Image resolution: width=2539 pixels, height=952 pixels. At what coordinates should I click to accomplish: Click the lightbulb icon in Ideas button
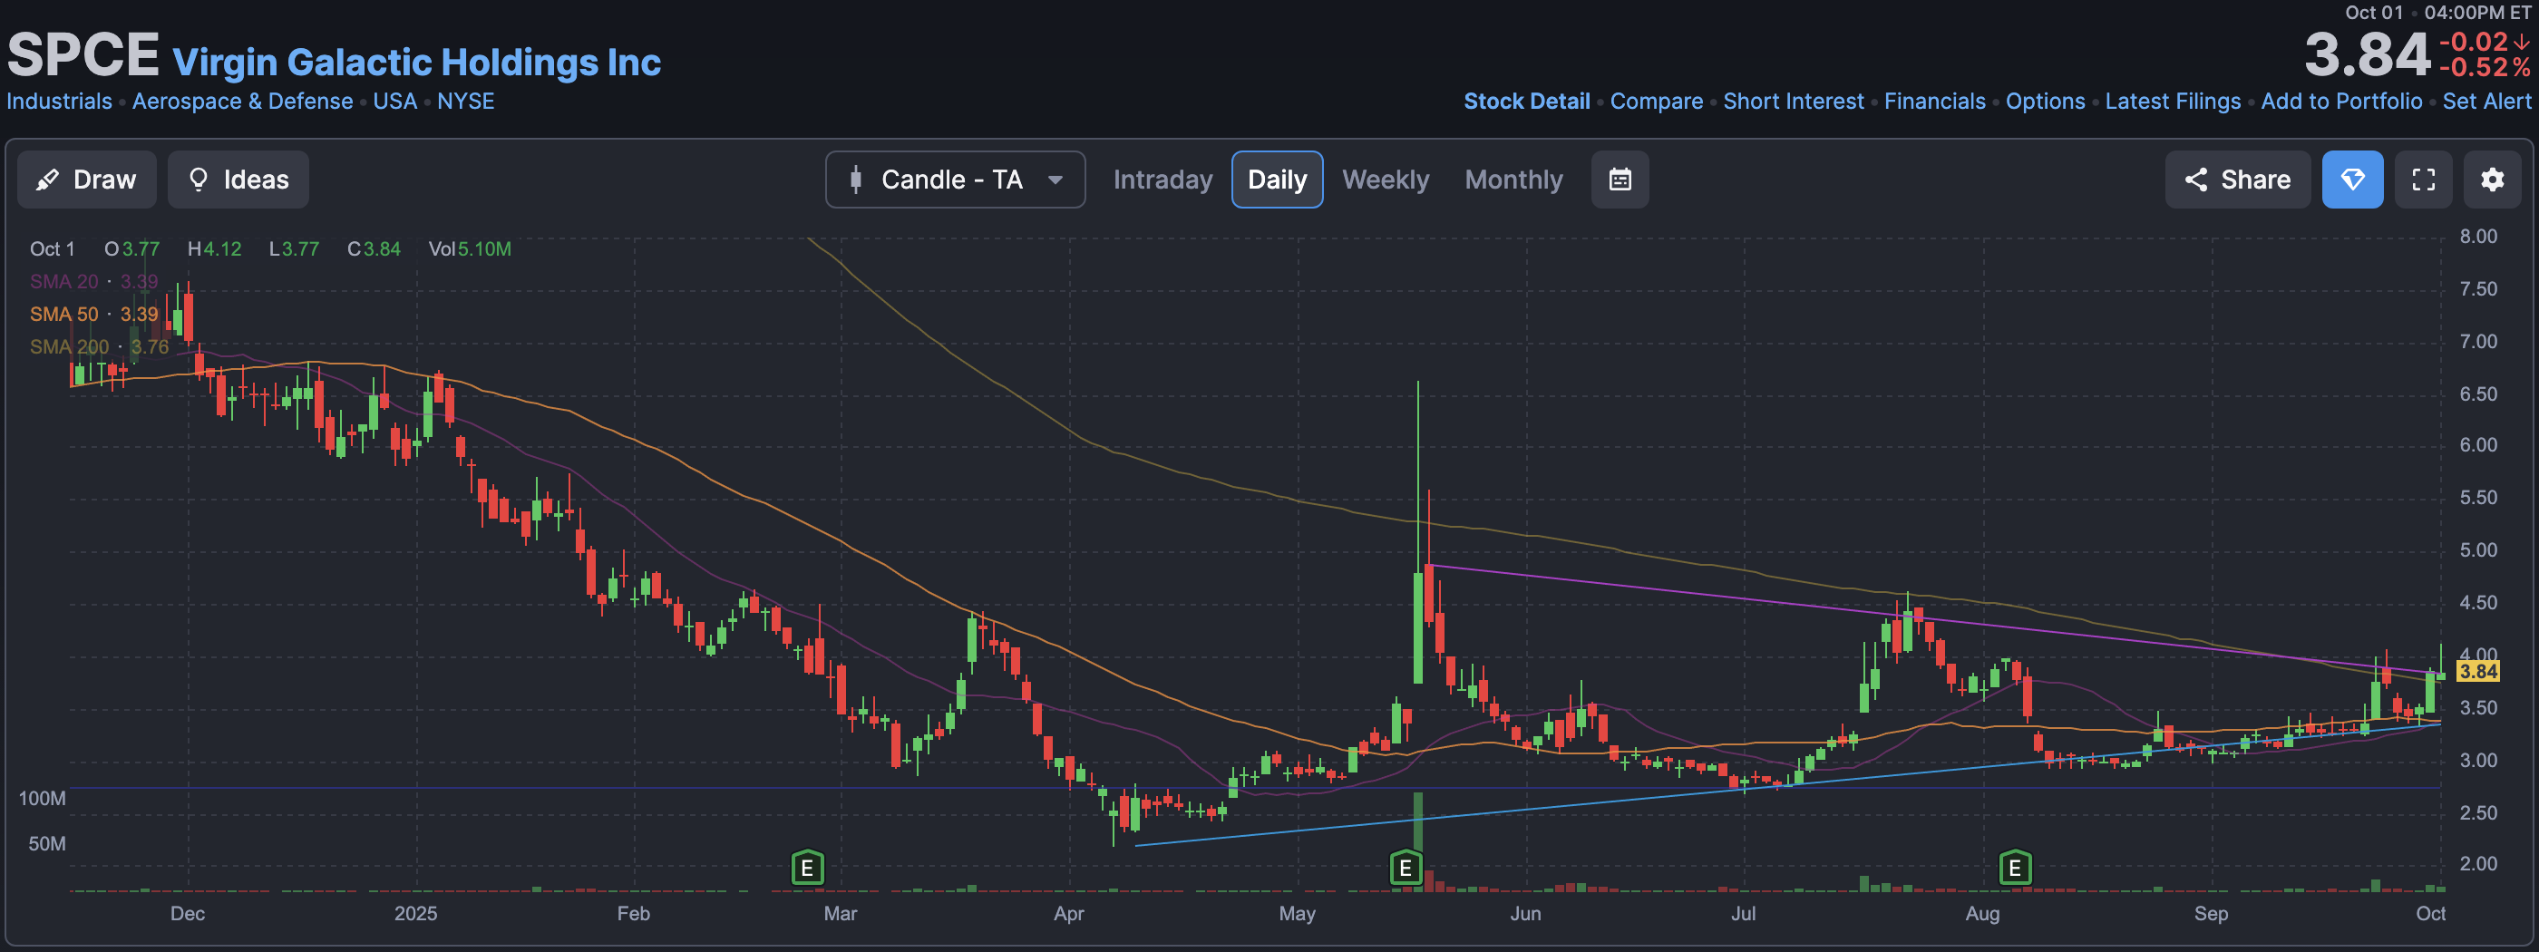pyautogui.click(x=198, y=180)
